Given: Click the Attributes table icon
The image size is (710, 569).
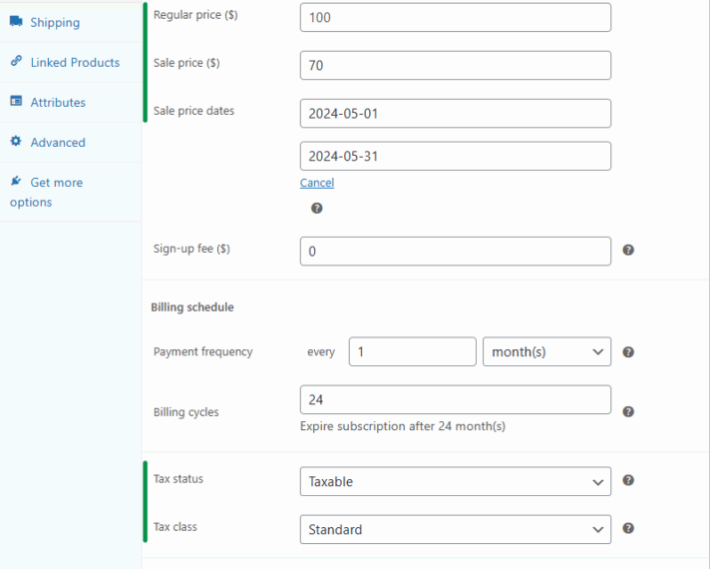Looking at the screenshot, I should pyautogui.click(x=16, y=101).
